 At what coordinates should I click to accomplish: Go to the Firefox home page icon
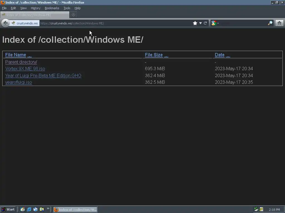tap(279, 23)
